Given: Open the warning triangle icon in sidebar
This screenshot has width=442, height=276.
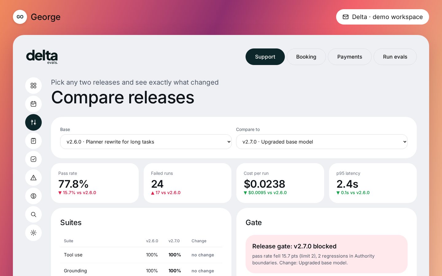Looking at the screenshot, I should (33, 178).
